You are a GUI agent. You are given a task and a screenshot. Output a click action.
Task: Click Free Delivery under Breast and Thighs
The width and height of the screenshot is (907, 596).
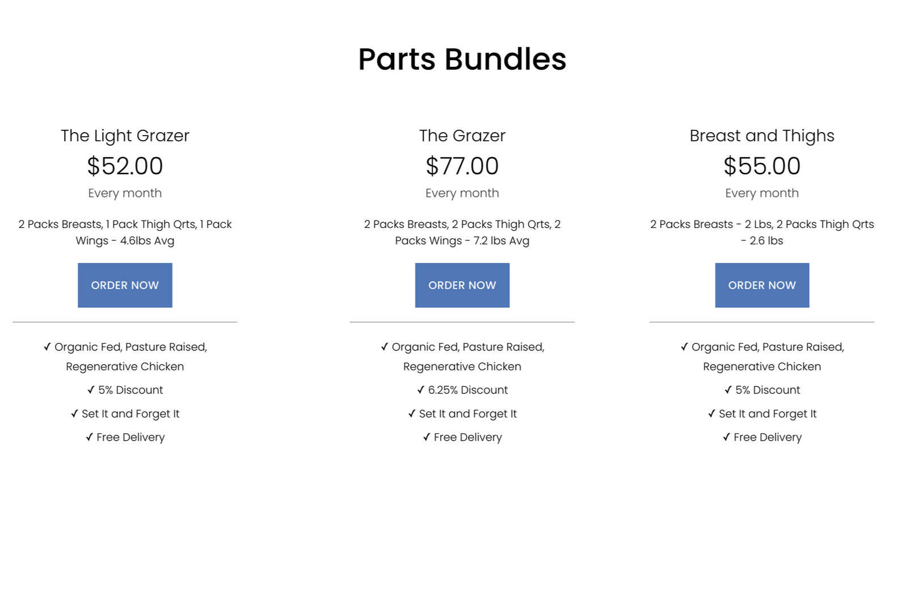point(762,437)
